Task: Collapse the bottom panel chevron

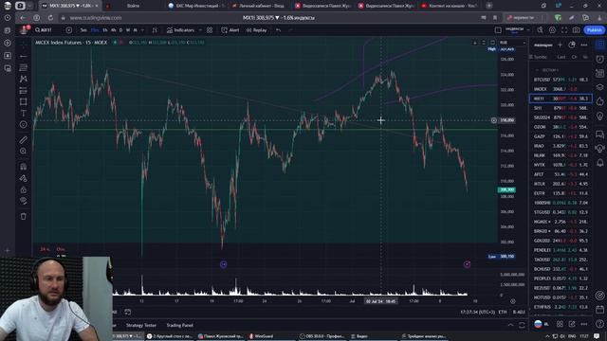Action: click(510, 325)
